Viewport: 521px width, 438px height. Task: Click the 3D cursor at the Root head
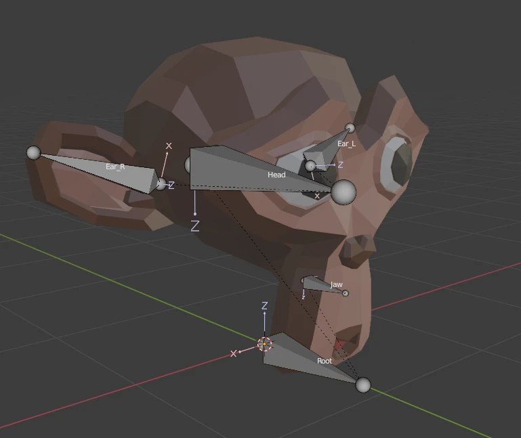(x=264, y=344)
